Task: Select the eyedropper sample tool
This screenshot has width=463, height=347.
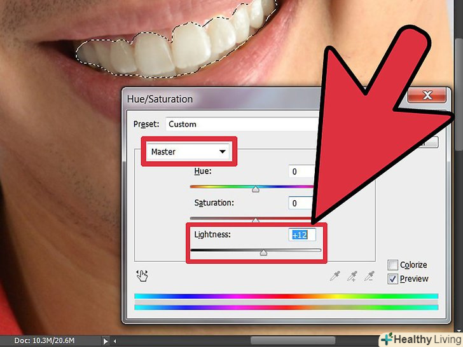Action: coord(335,276)
